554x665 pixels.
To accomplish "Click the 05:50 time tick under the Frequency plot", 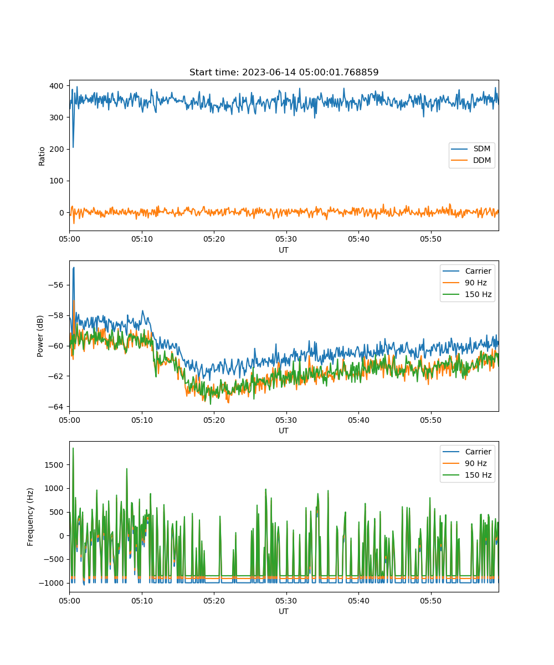I will 430,601.
